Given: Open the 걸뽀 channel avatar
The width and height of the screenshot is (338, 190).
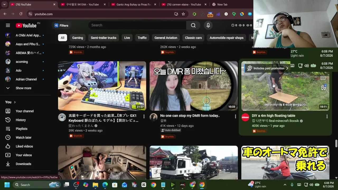Looking at the screenshot, I should coord(154,117).
